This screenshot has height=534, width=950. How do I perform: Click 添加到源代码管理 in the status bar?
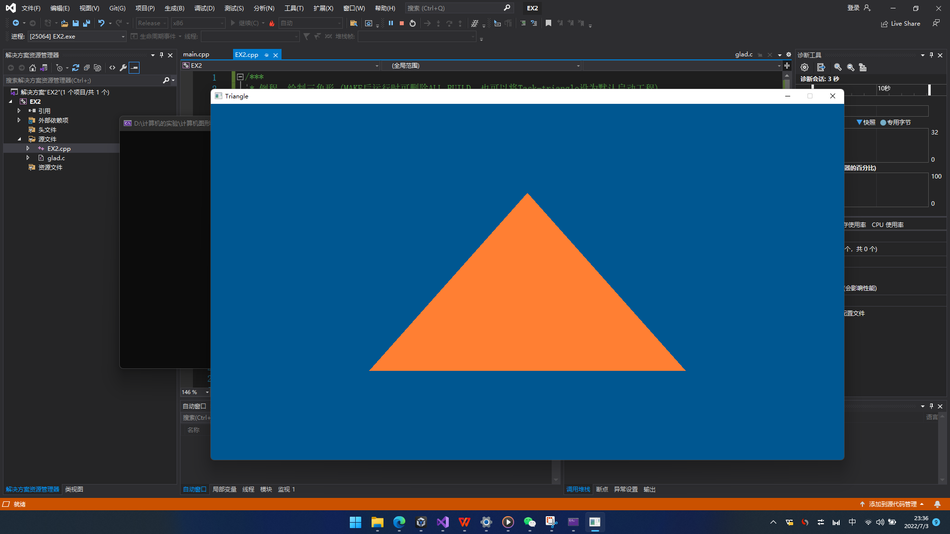tap(893, 504)
